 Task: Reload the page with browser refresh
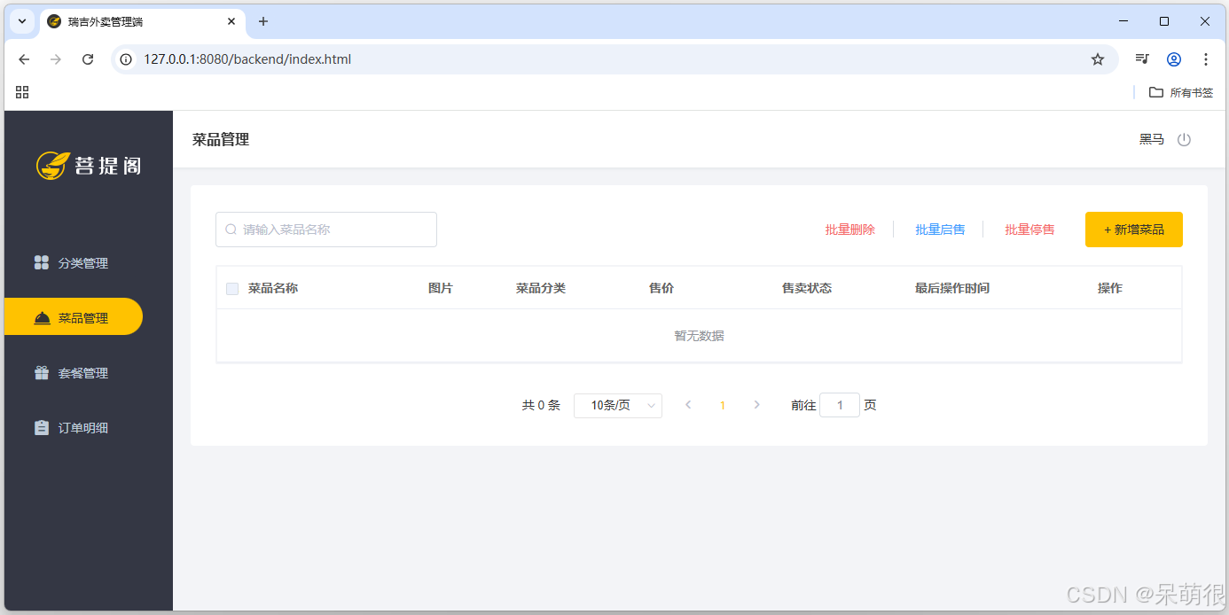point(88,59)
